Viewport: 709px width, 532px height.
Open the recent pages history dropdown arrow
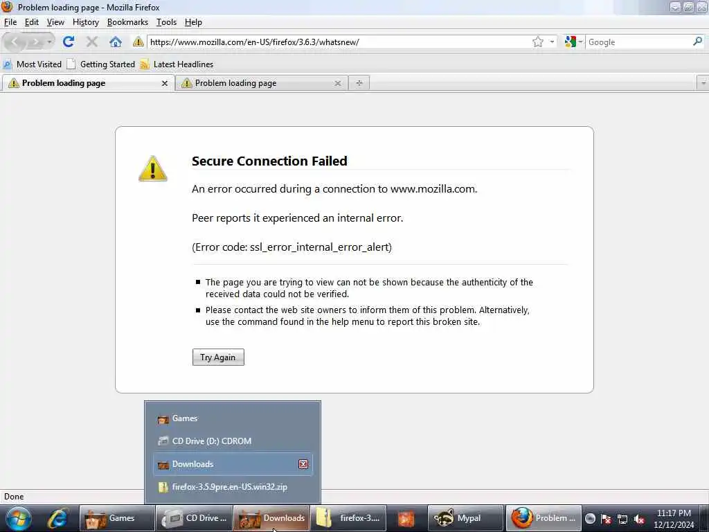click(49, 42)
